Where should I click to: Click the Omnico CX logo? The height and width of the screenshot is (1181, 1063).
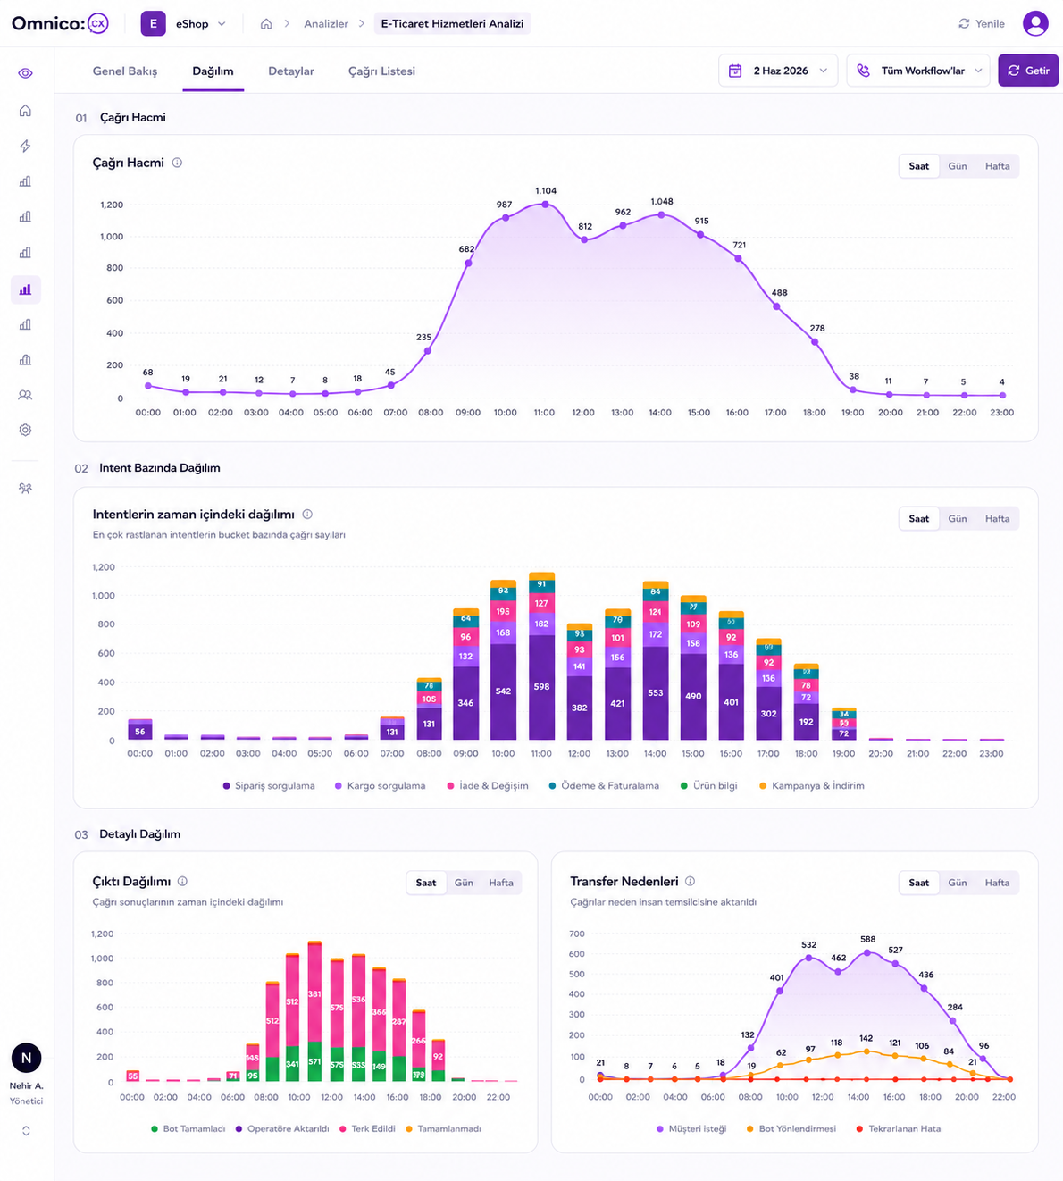click(x=60, y=23)
